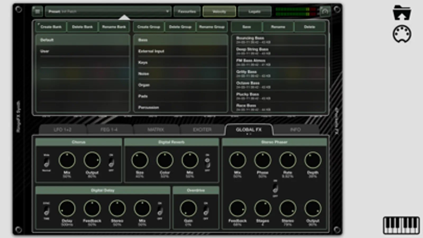The height and width of the screenshot is (238, 423).
Task: Click the Favourites button
Action: point(187,11)
